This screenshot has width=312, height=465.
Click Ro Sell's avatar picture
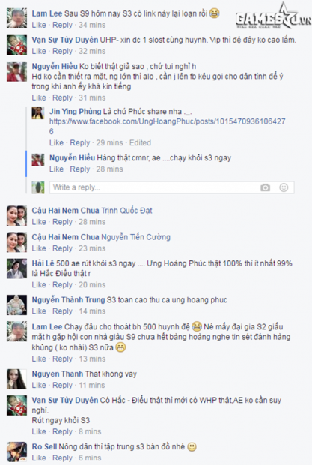pos(16,451)
